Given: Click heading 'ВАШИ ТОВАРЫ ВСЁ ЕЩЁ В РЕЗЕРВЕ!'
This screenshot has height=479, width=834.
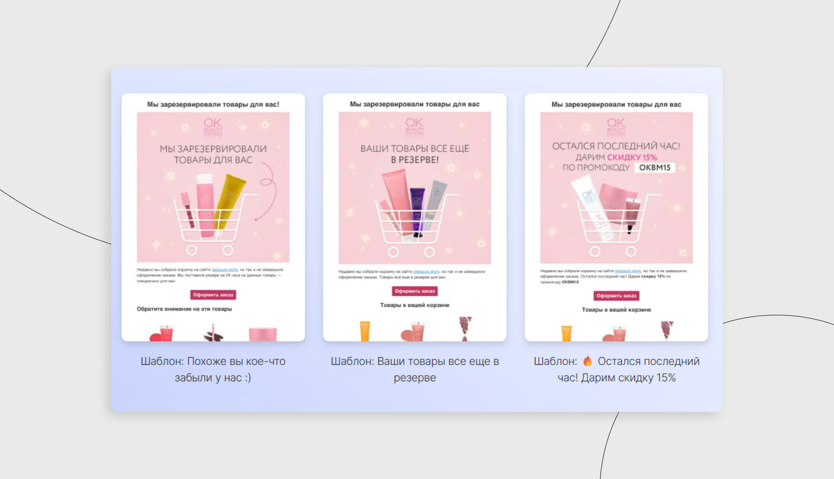Looking at the screenshot, I should (x=415, y=154).
